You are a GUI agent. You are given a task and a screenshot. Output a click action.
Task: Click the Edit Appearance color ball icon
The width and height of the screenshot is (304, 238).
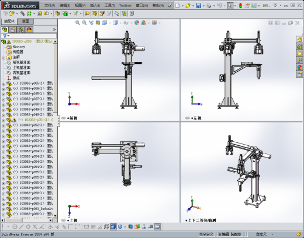tap(137, 23)
